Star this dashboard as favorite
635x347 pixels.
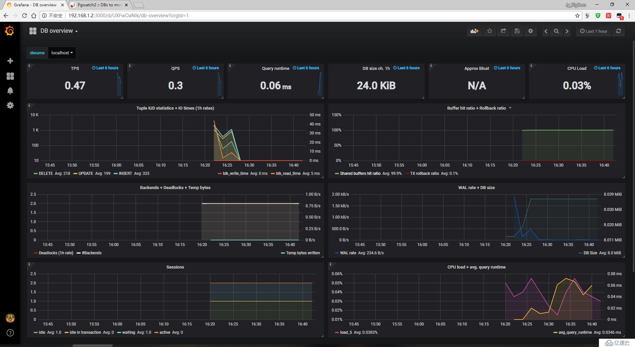pos(489,31)
